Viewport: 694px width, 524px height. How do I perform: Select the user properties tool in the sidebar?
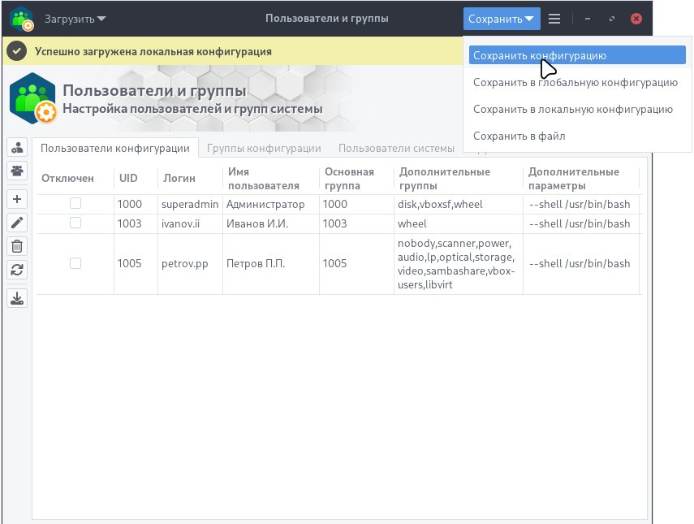[16, 147]
